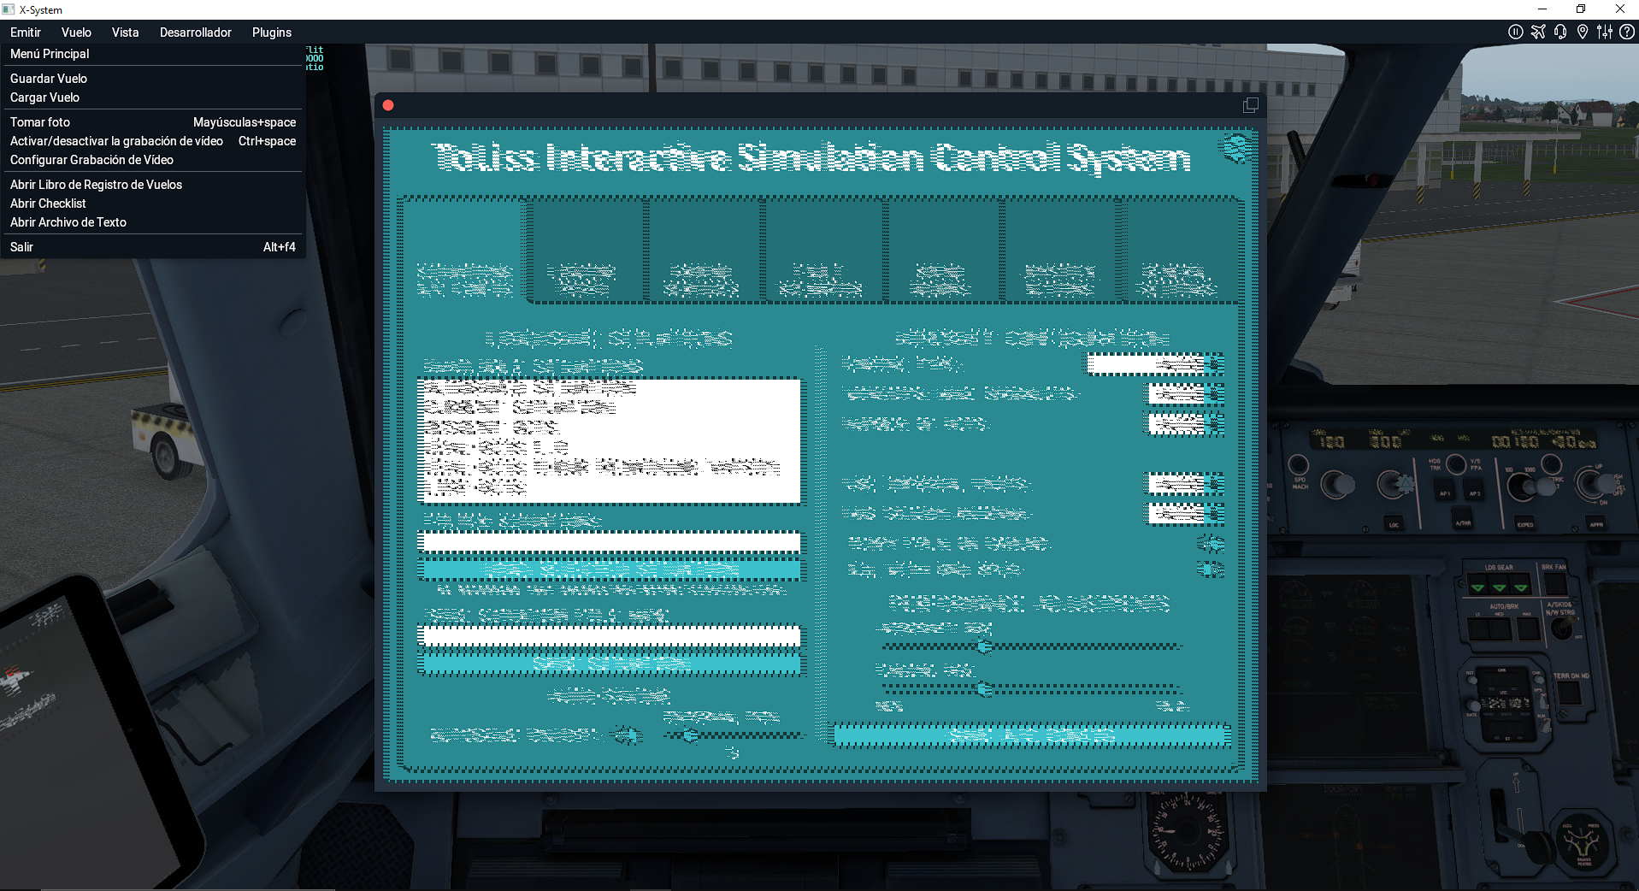The image size is (1639, 891).
Task: Toggle the TERR ON ND cockpit button
Action: tap(1570, 692)
